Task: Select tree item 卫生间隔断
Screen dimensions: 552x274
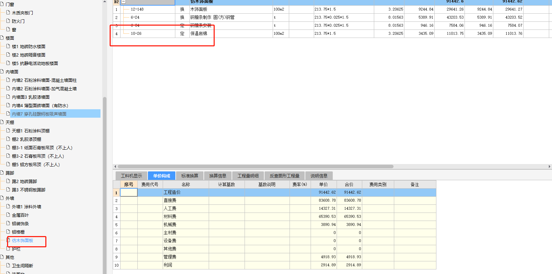Action: [x=22, y=266]
